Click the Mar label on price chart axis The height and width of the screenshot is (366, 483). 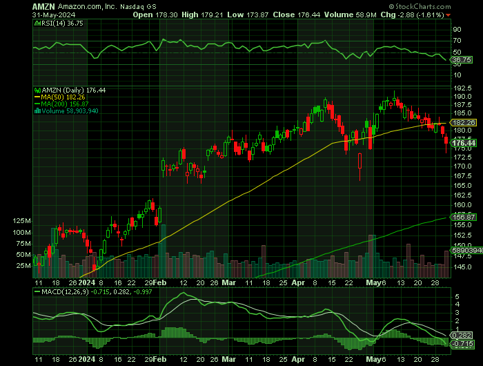(229, 282)
